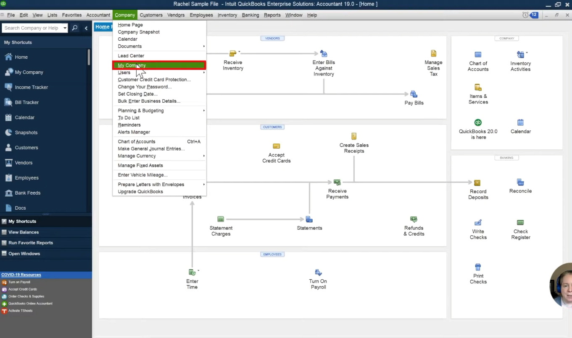Open the Banking menu
This screenshot has width=572, height=338.
(250, 15)
